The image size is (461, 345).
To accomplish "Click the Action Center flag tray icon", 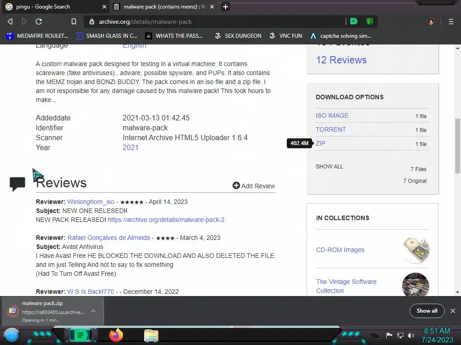I will 389,335.
